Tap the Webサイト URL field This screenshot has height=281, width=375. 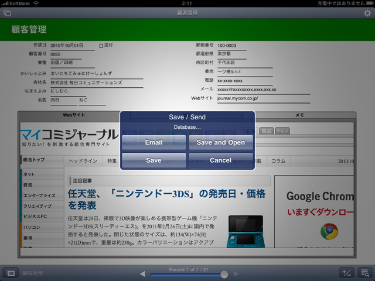point(264,98)
